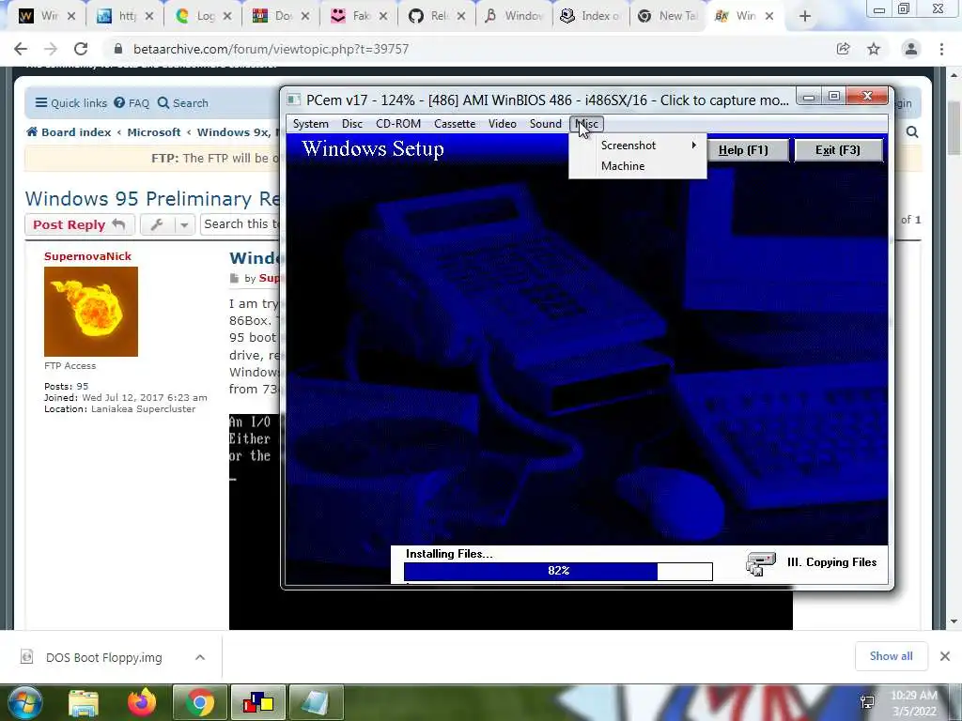Click the Installing Files progress bar
This screenshot has width=962, height=721.
point(558,571)
